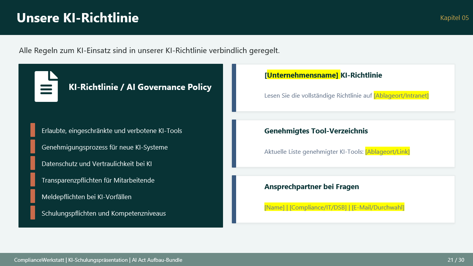Select the orange marker beside Datenschutz und Vertraulichkeit
This screenshot has height=266, width=473.
click(33, 163)
